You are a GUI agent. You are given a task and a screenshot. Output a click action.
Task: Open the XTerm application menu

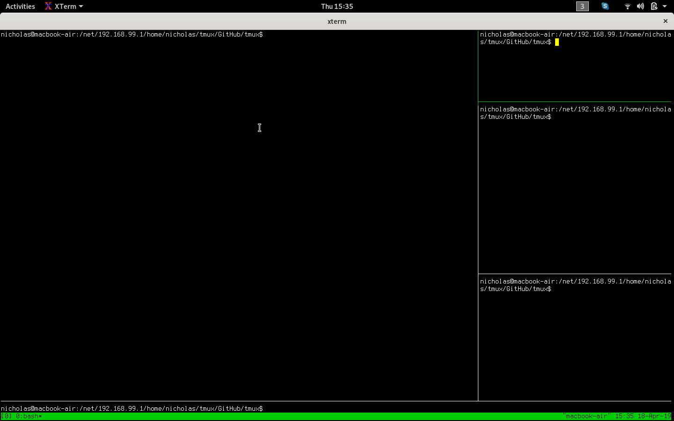pyautogui.click(x=64, y=6)
